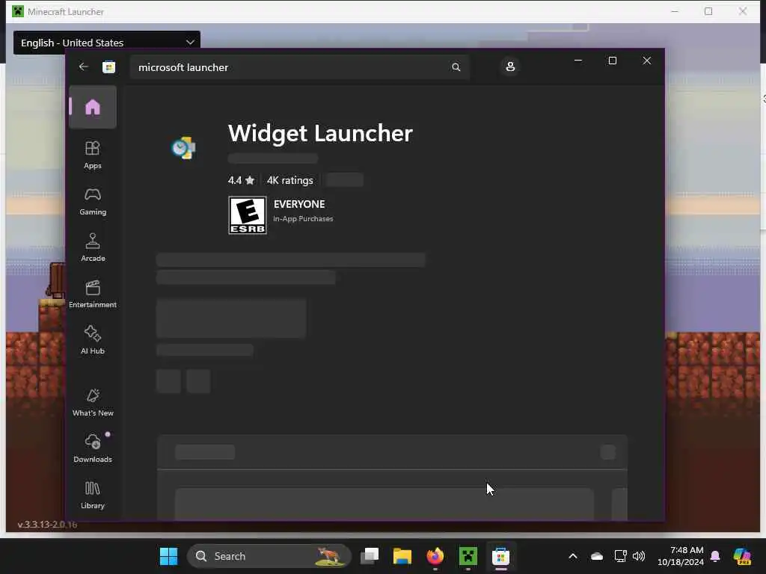Open the Apps section in sidebar
The width and height of the screenshot is (766, 574).
click(93, 155)
